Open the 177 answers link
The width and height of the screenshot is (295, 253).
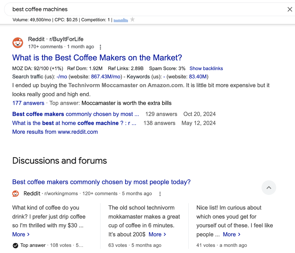tap(28, 103)
